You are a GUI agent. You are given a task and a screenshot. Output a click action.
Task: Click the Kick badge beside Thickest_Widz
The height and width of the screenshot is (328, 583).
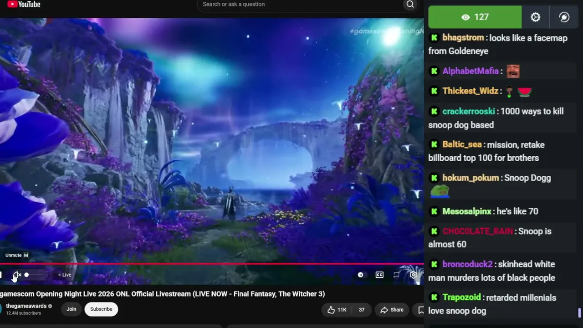(434, 91)
